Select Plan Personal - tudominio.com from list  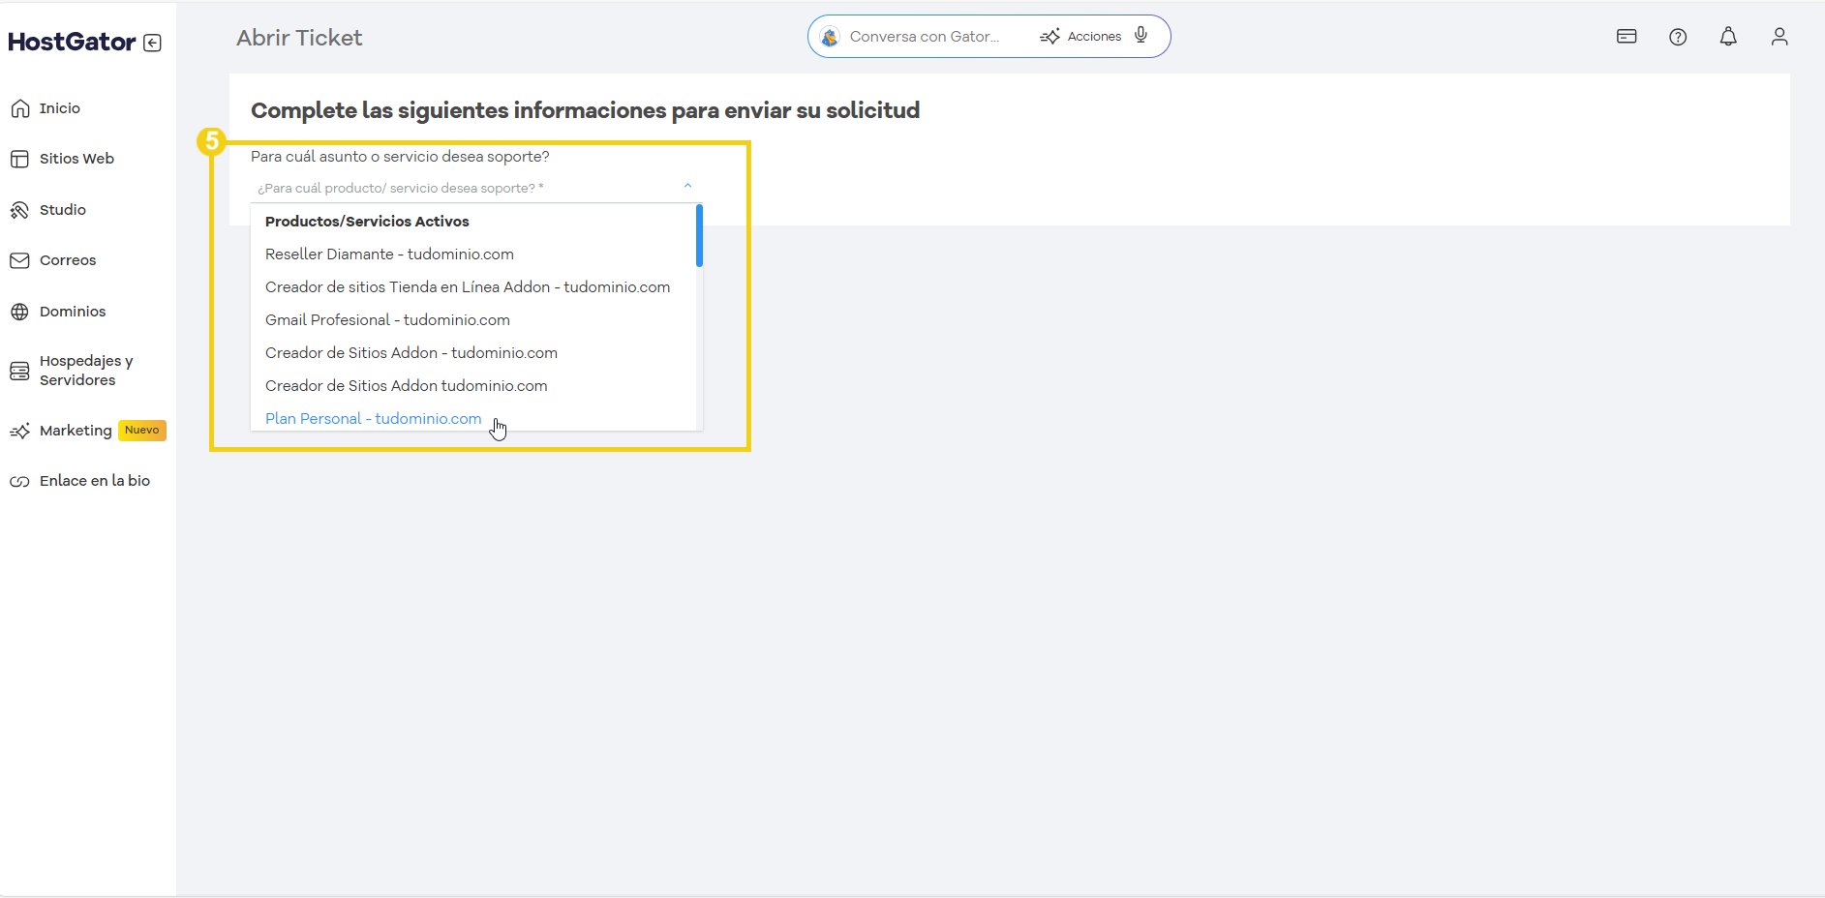coord(373,418)
